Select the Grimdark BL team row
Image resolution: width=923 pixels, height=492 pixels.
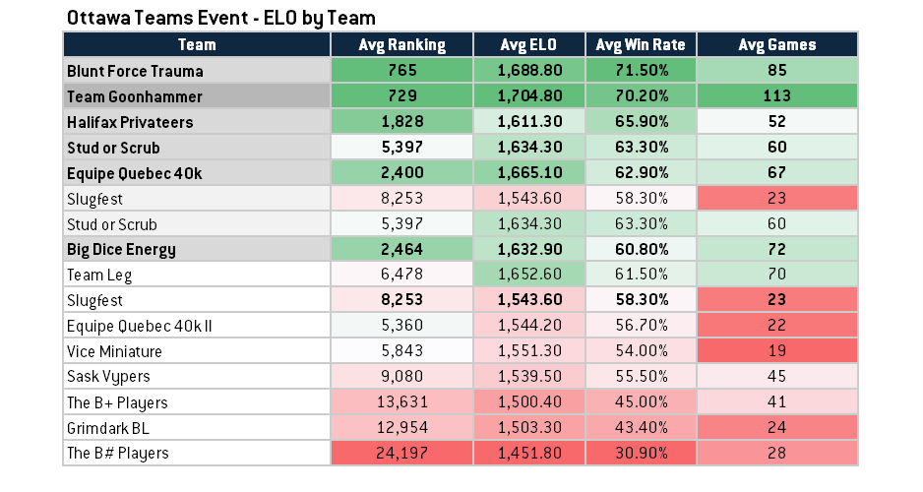pyautogui.click(x=107, y=428)
